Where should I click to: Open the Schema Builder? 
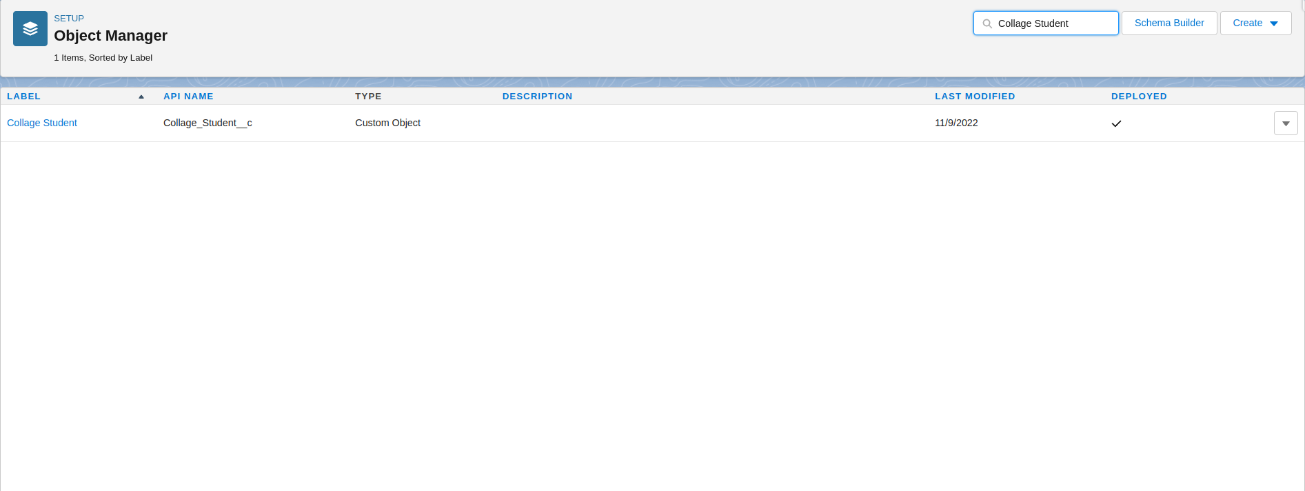(x=1169, y=23)
